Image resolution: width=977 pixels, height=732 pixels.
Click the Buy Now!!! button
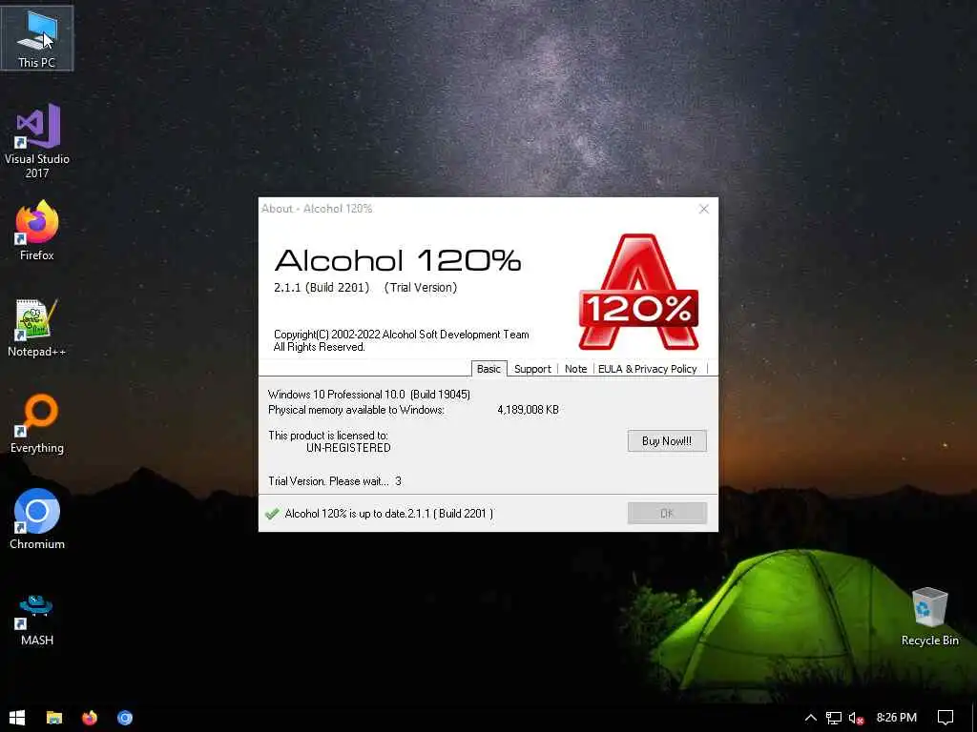click(667, 440)
